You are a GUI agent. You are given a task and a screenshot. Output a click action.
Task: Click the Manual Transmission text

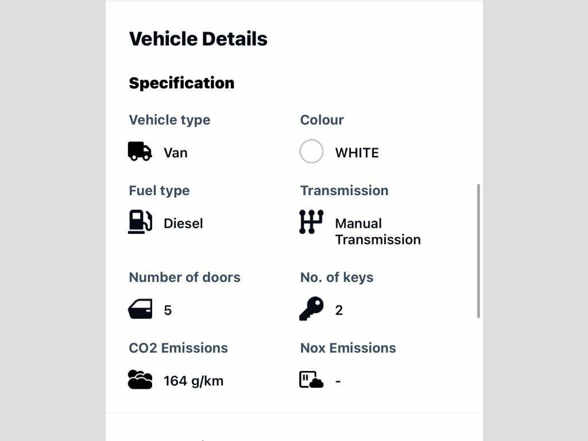pos(378,231)
